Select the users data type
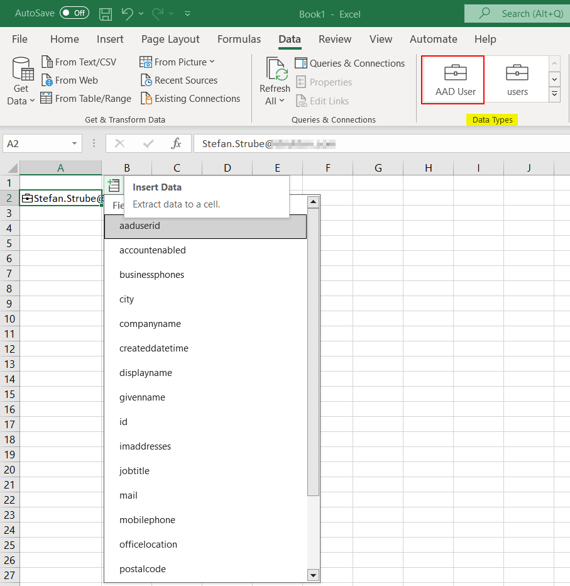The height and width of the screenshot is (586, 570). click(517, 79)
